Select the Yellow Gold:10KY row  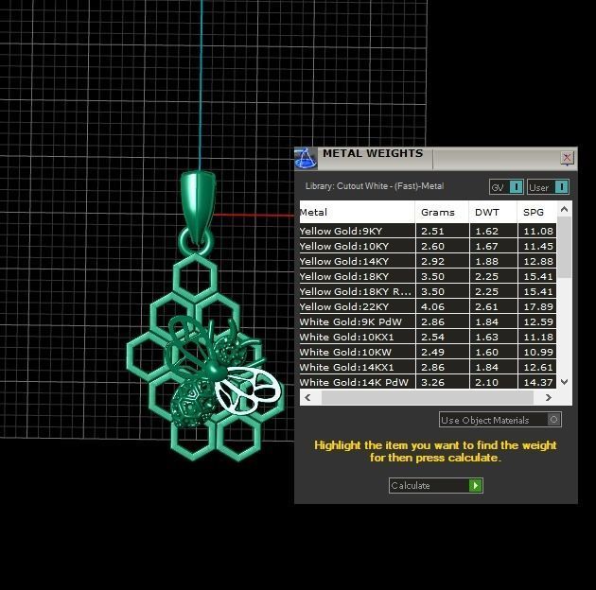428,246
